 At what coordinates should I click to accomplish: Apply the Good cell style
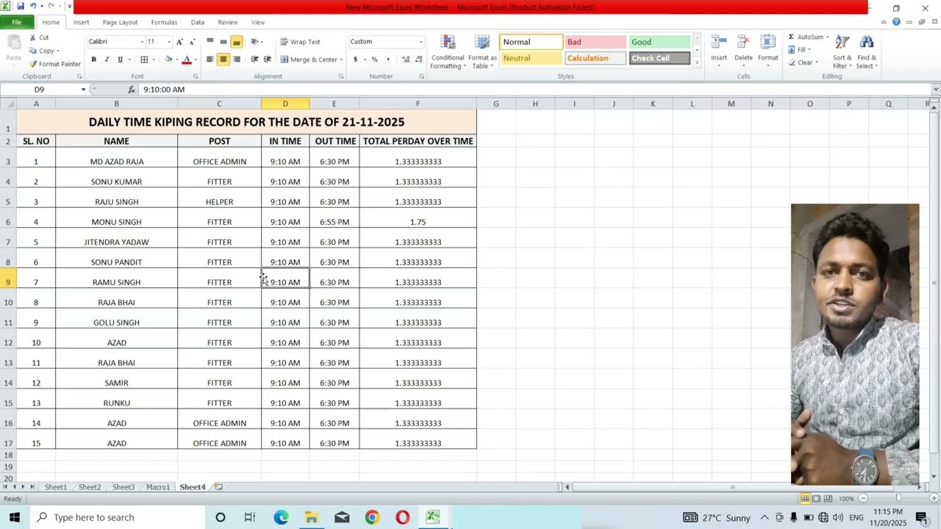pos(659,42)
